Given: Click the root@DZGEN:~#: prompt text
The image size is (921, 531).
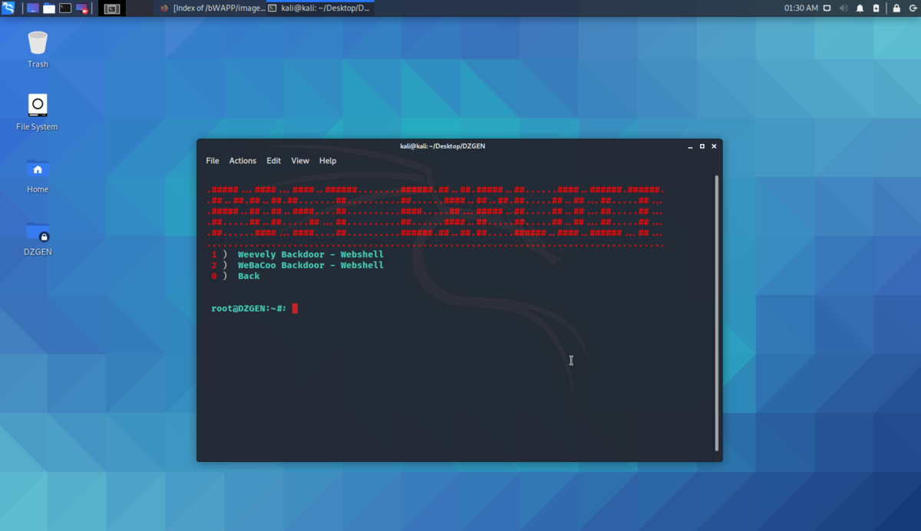Looking at the screenshot, I should [x=249, y=309].
